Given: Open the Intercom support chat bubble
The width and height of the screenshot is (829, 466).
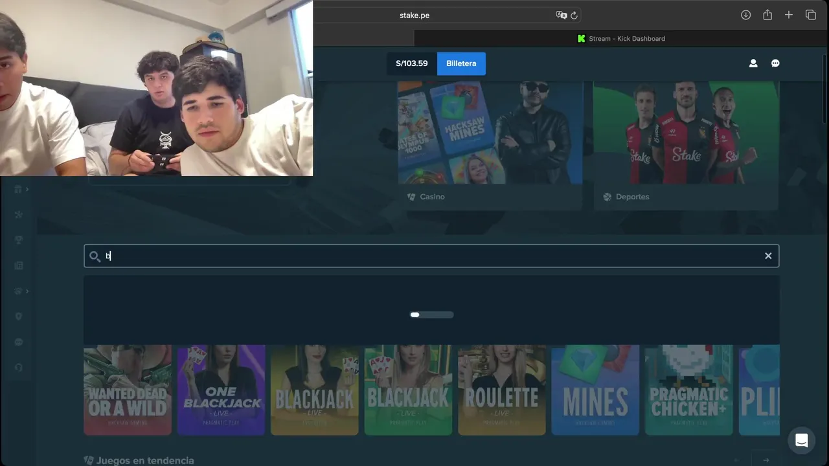Looking at the screenshot, I should coord(801,441).
